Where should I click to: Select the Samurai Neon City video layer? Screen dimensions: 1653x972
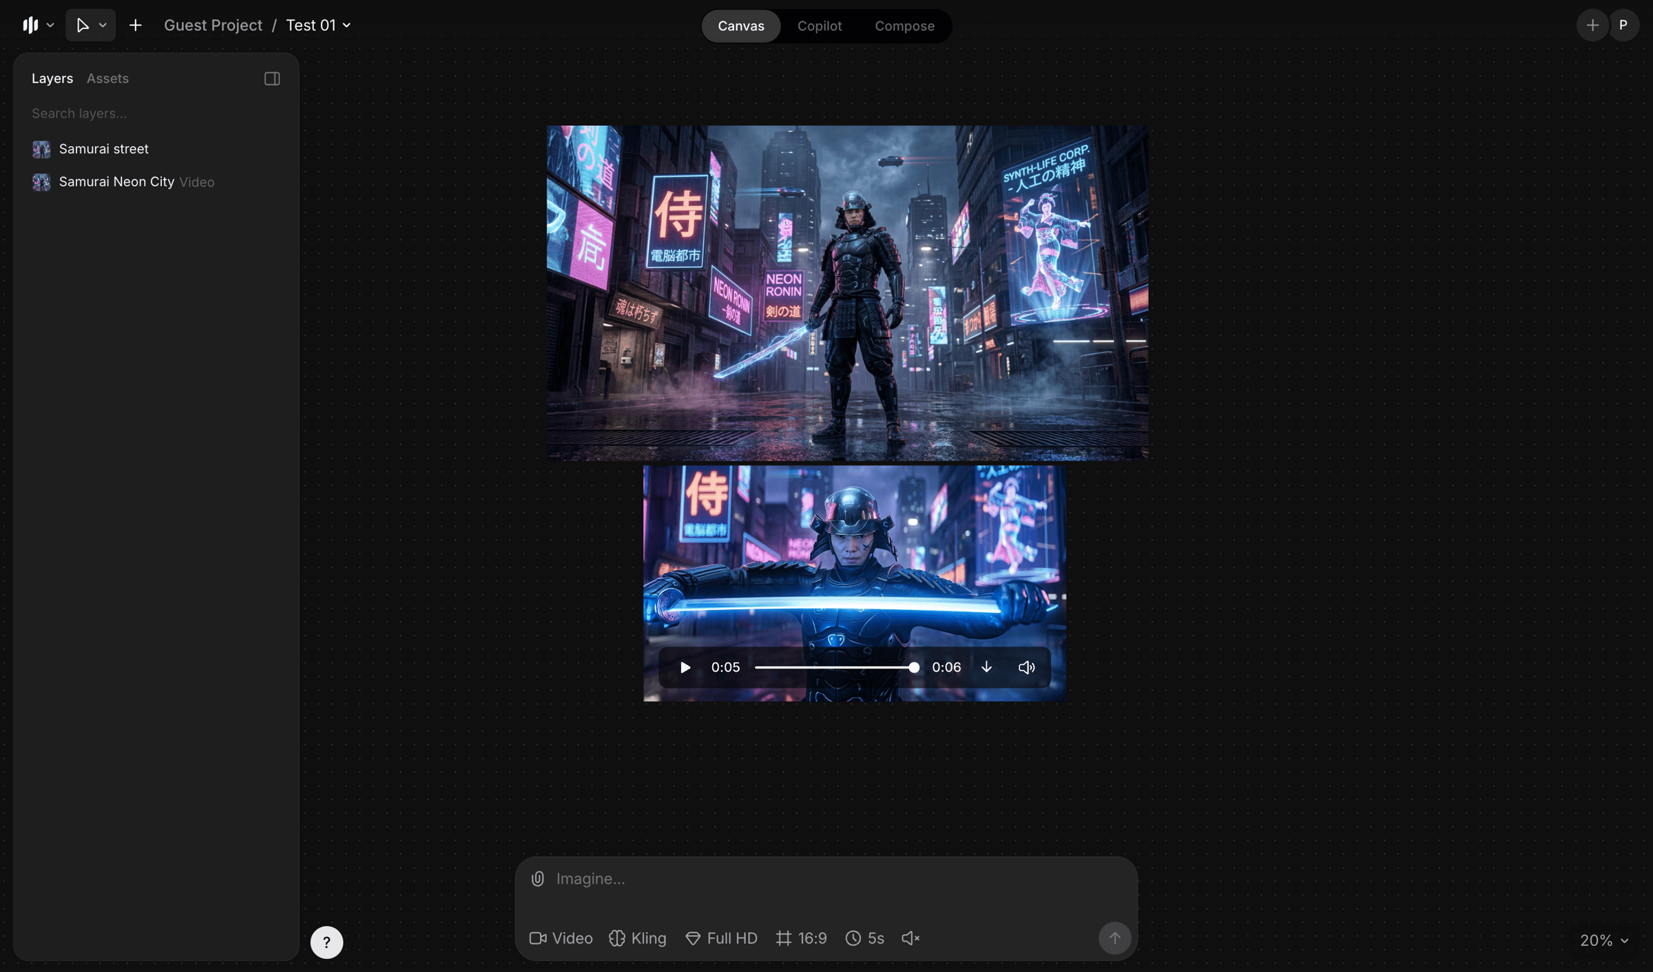(x=156, y=182)
